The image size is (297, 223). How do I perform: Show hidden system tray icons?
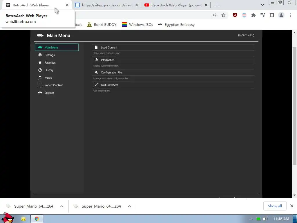(x=251, y=219)
